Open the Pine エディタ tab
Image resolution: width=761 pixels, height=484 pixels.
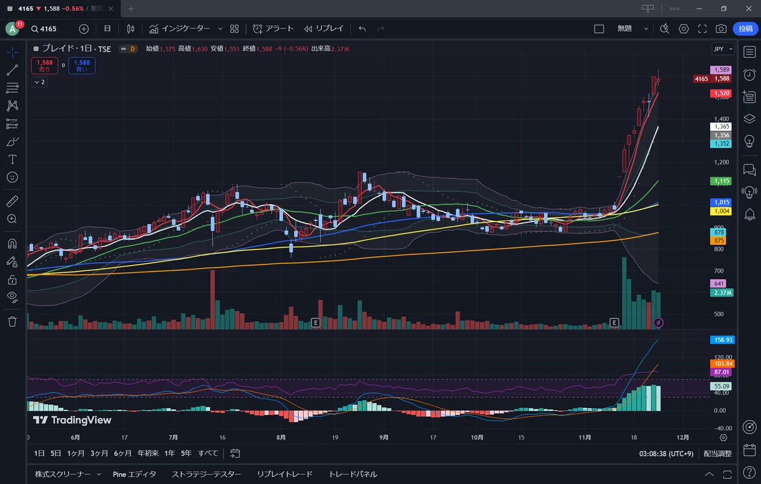[x=134, y=474]
